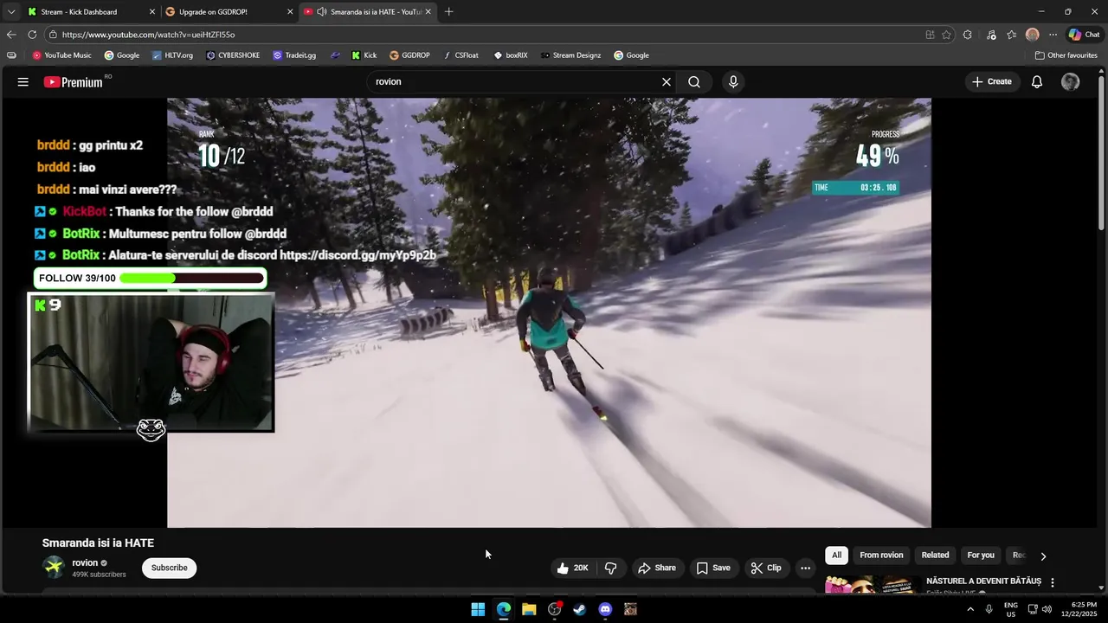Close the Upgrade on GGDROP tab
This screenshot has width=1108, height=623.
click(290, 12)
